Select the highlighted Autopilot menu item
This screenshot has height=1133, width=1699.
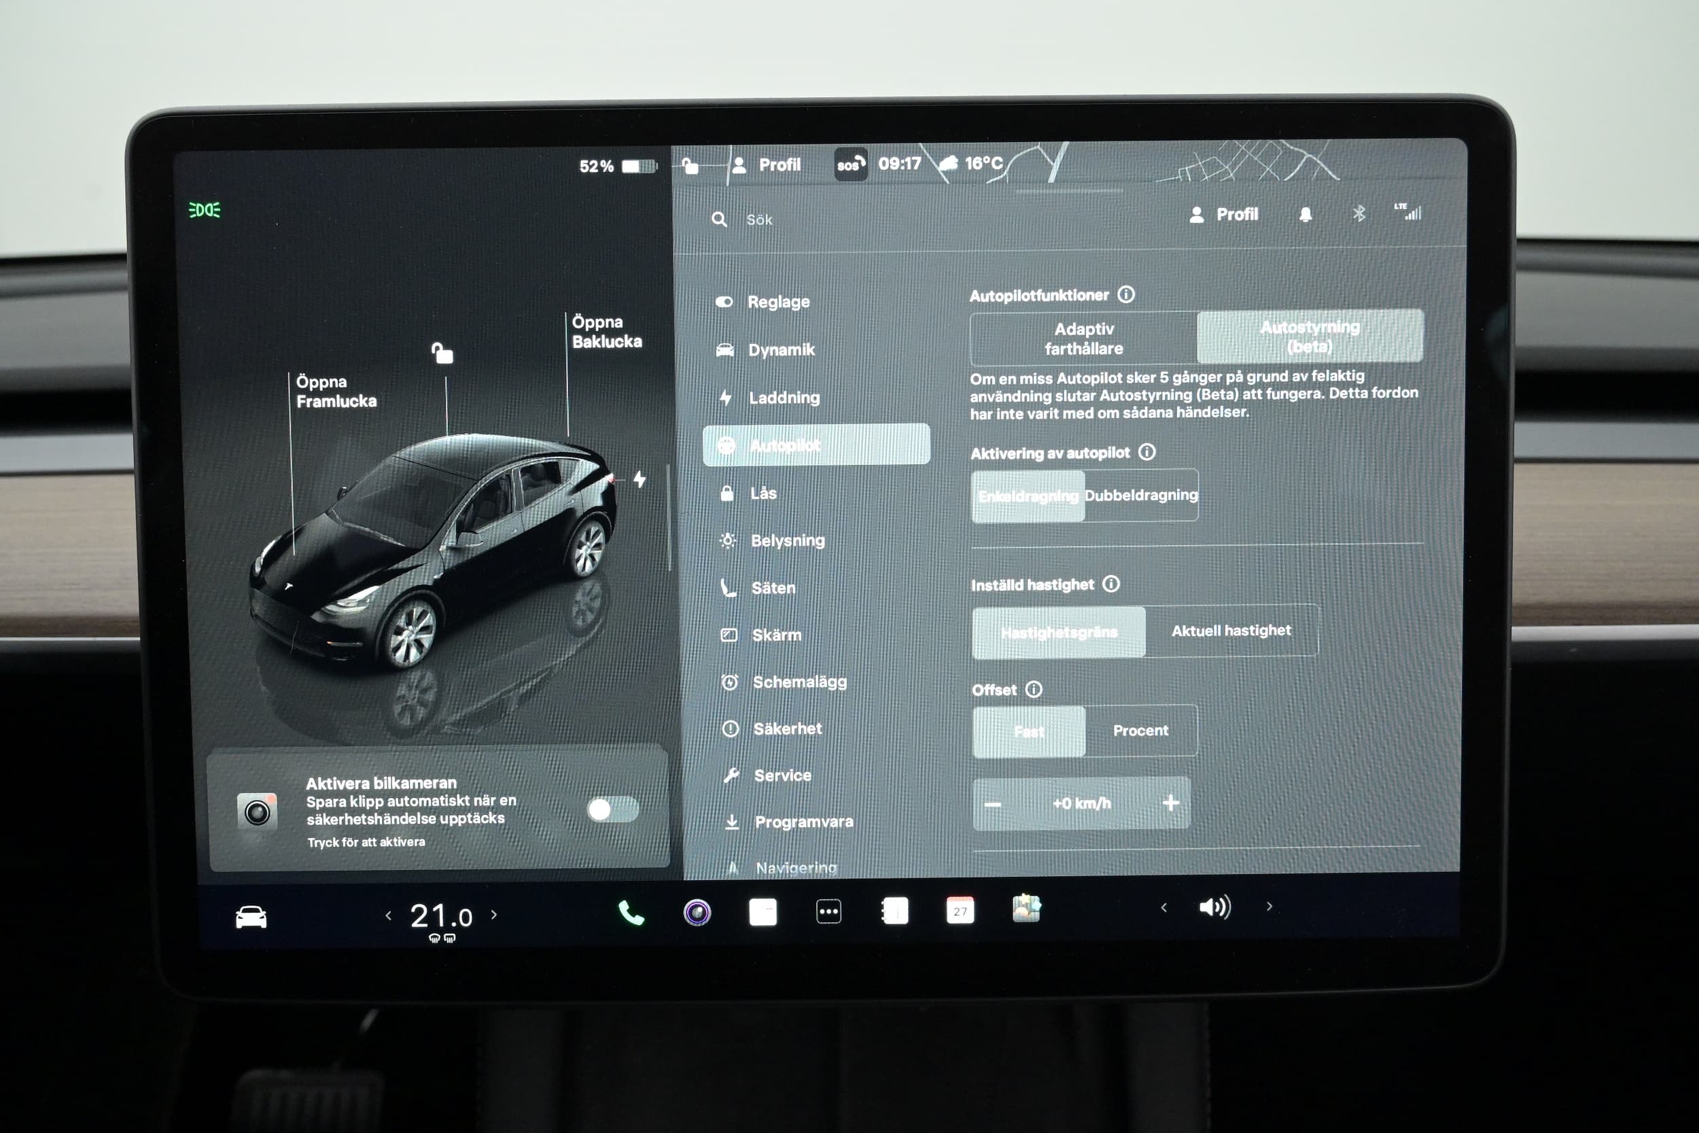click(816, 445)
